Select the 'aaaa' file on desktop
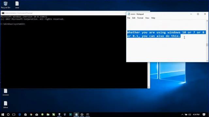 pyautogui.click(x=17, y=5)
